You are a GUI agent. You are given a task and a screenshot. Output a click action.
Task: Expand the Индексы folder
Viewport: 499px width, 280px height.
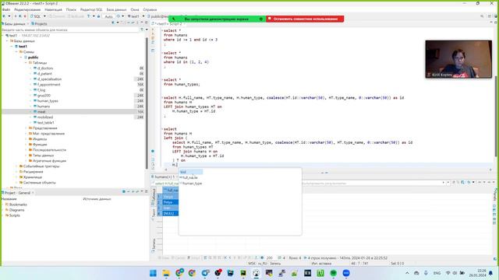coord(26,139)
